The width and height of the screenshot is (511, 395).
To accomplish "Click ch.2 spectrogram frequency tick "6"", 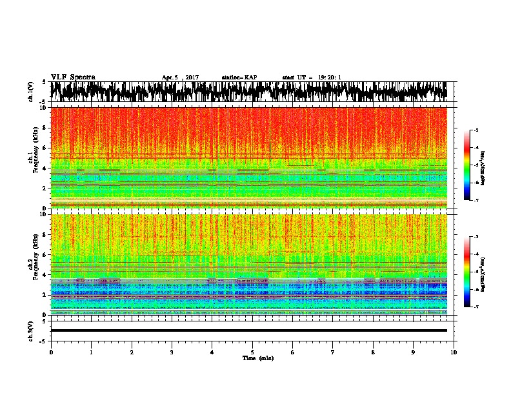I will [45, 254].
